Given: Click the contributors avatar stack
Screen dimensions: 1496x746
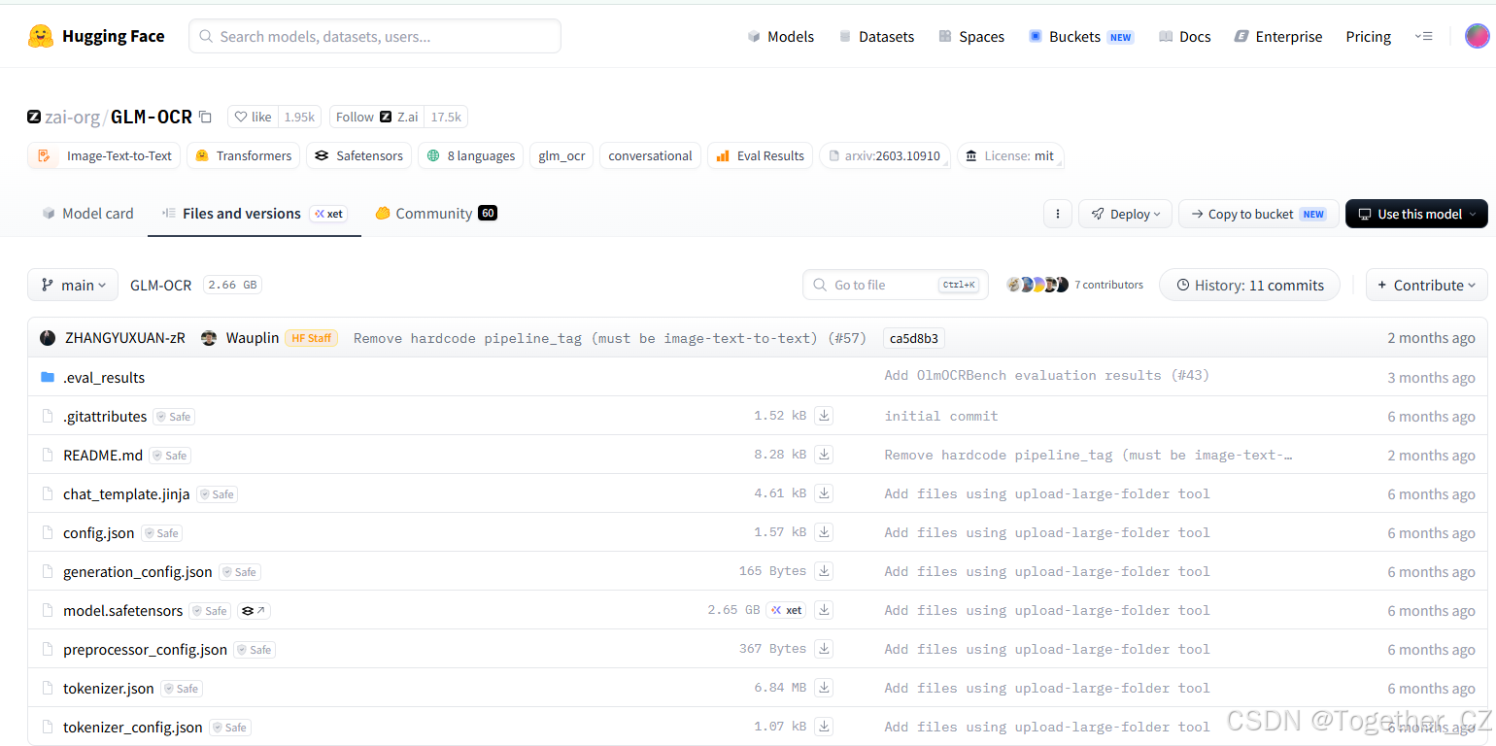Looking at the screenshot, I should 1037,285.
